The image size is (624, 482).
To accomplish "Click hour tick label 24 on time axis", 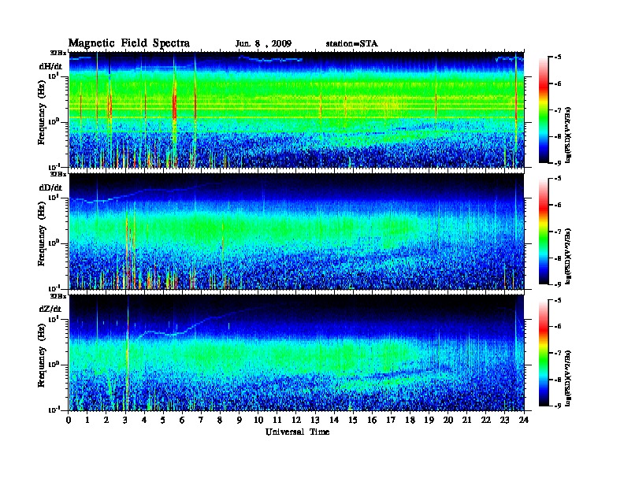I will [x=524, y=420].
